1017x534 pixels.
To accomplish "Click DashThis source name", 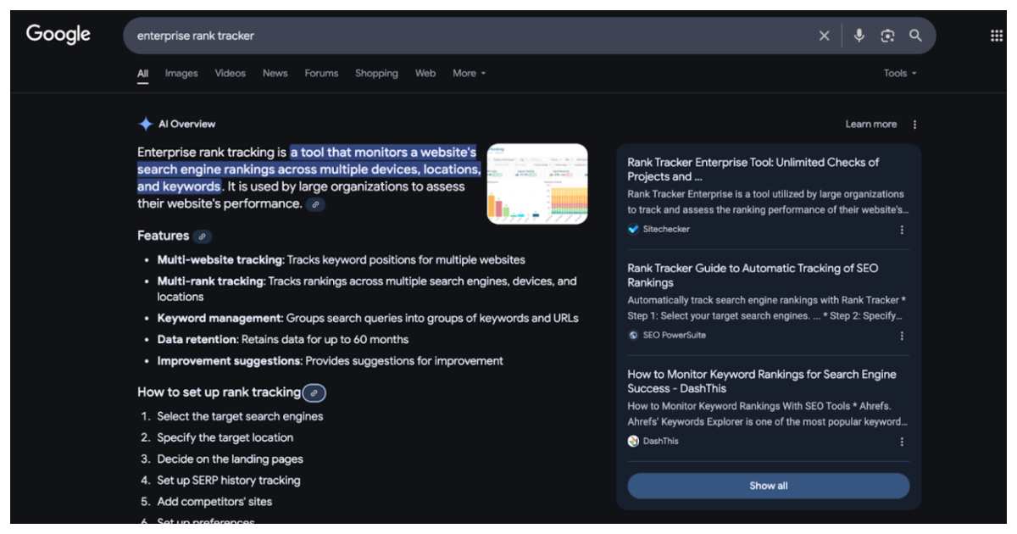I will [660, 441].
